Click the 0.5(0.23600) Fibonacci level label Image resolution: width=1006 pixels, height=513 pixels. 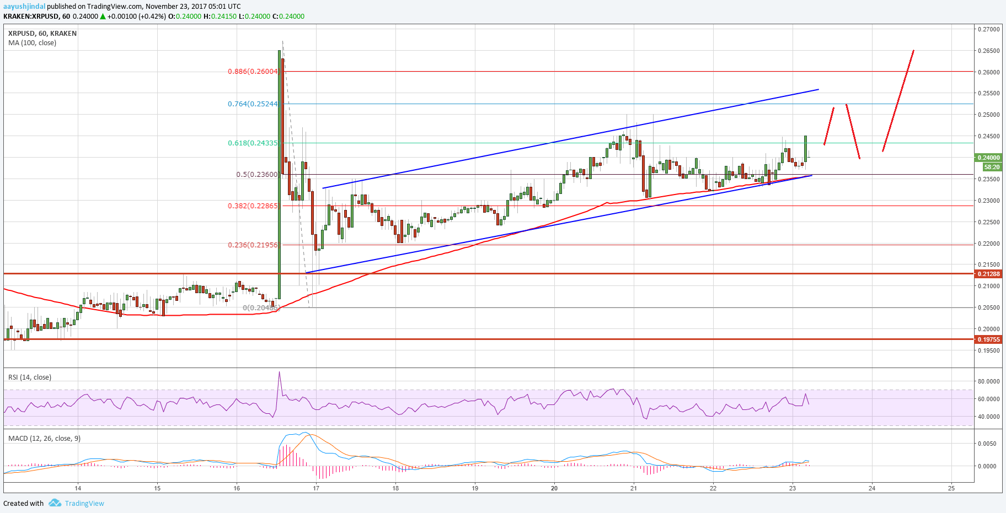click(258, 174)
